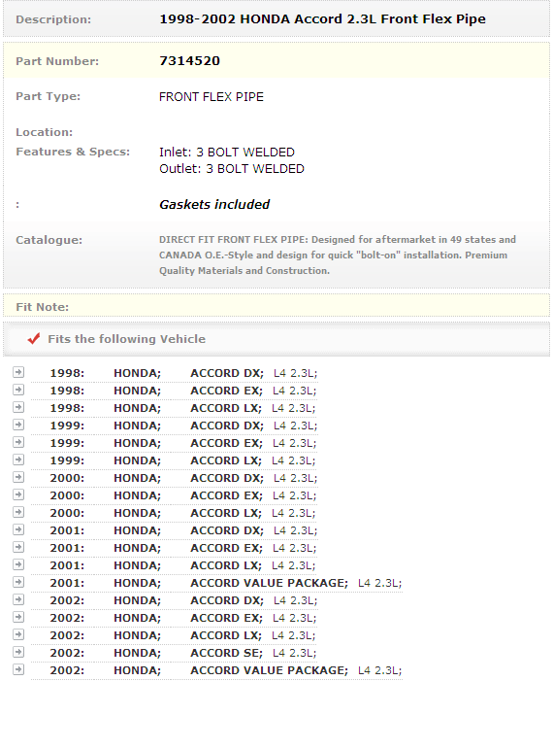Image resolution: width=553 pixels, height=749 pixels.
Task: Click the Features & Specs label
Action: [73, 152]
